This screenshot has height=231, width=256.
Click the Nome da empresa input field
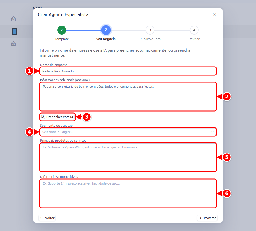pyautogui.click(x=128, y=71)
